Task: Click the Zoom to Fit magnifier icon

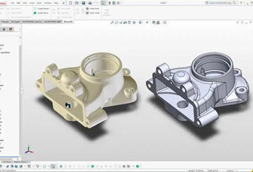Action: [x=112, y=23]
